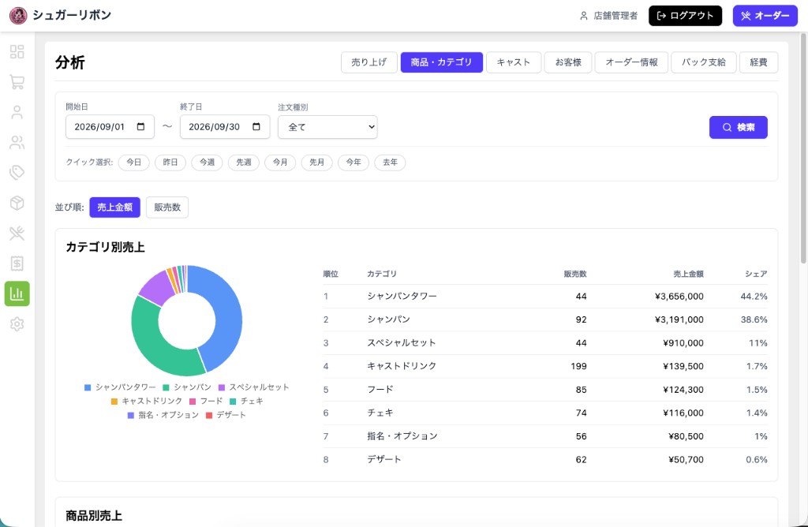This screenshot has width=808, height=527.
Task: Select the green bar chart analytics icon
Action: pyautogui.click(x=17, y=293)
